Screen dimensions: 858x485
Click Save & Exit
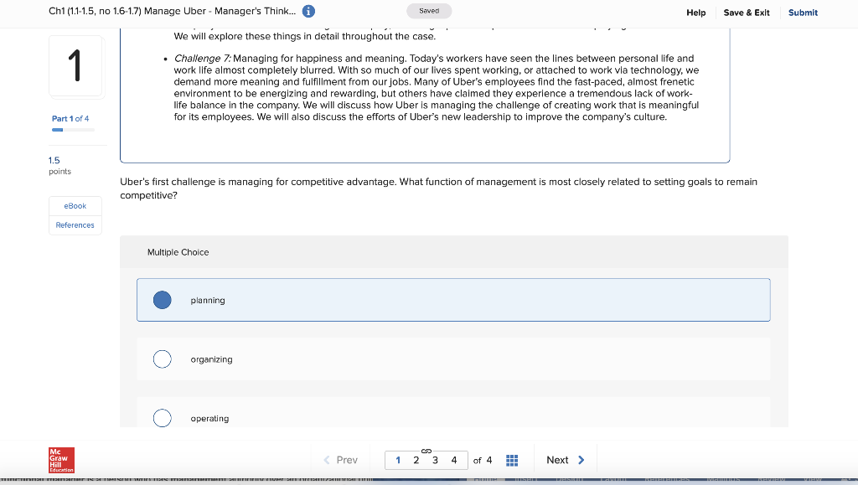click(x=746, y=13)
